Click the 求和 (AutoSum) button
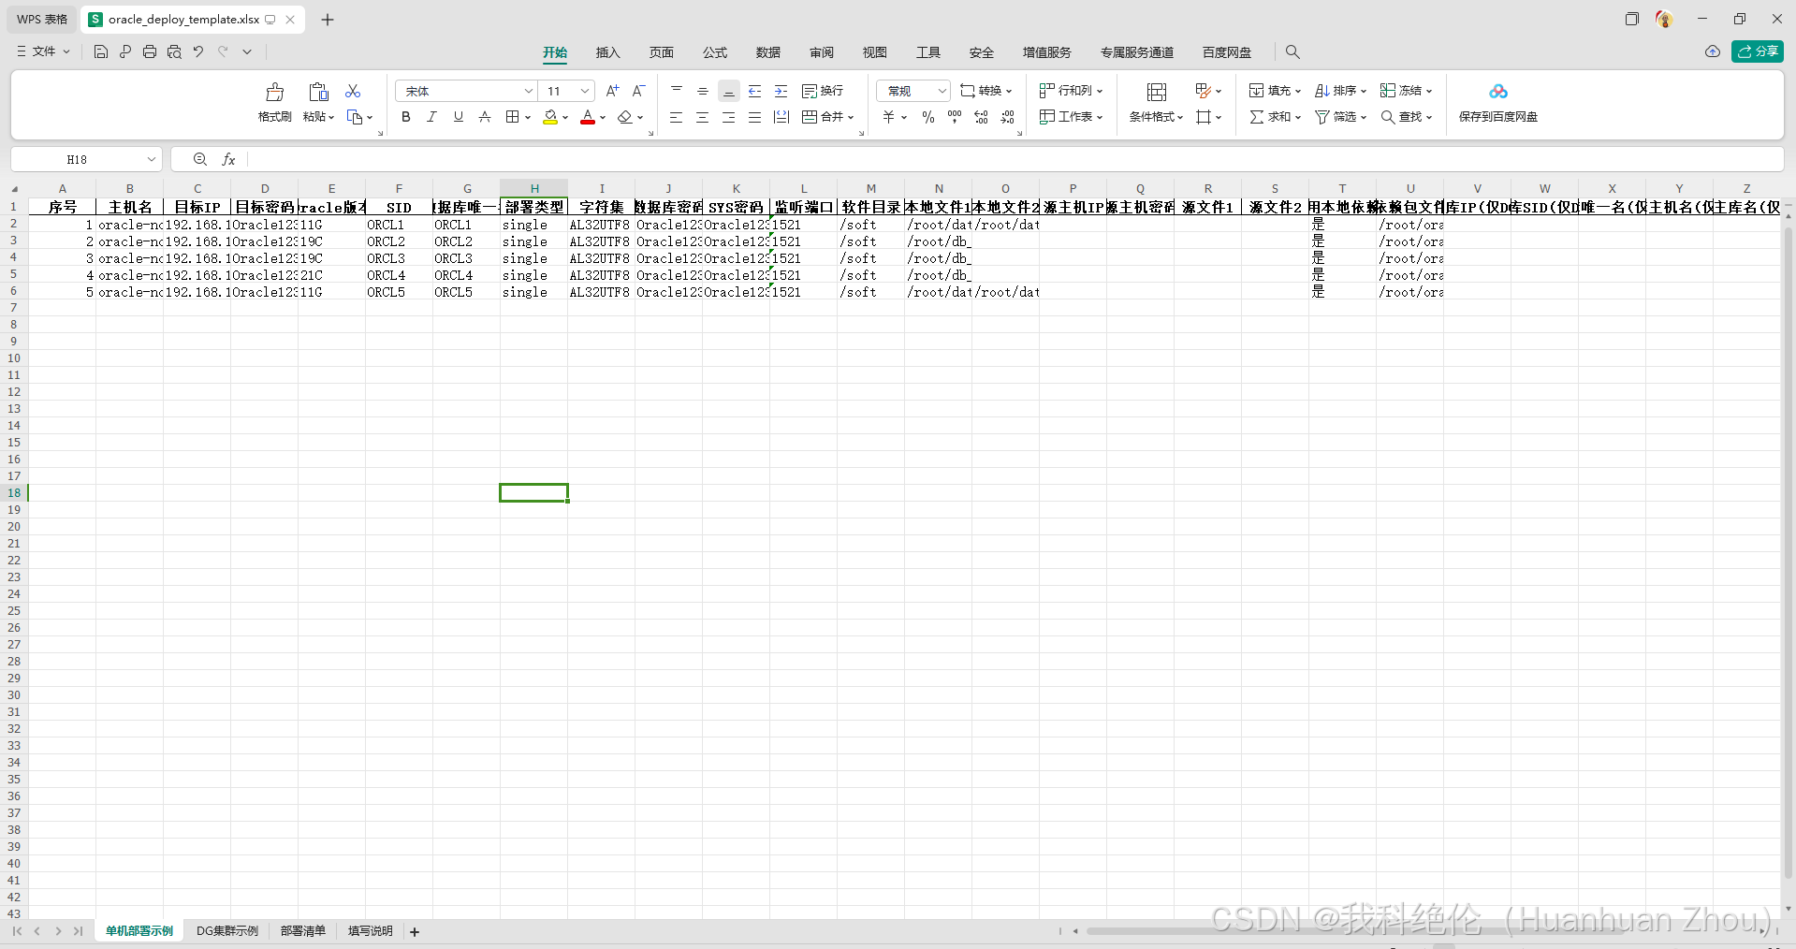The height and width of the screenshot is (949, 1796). pyautogui.click(x=1275, y=117)
